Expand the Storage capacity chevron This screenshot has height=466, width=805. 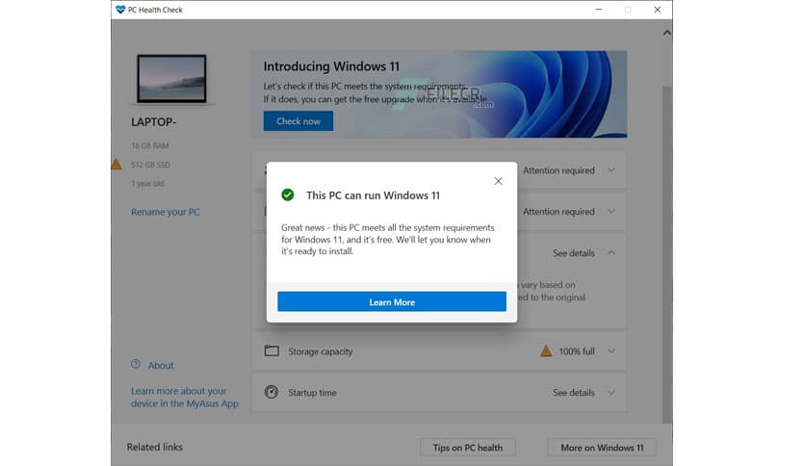pyautogui.click(x=611, y=351)
